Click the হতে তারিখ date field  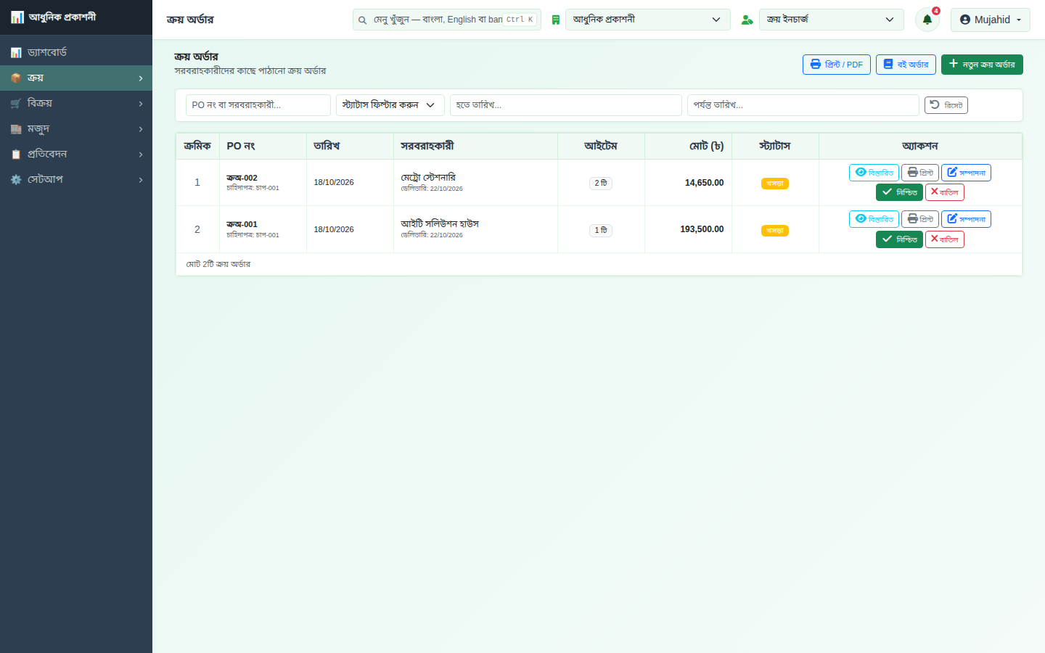[566, 105]
